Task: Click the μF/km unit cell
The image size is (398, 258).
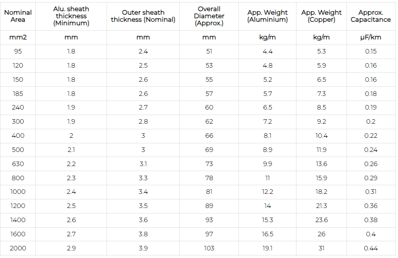Action: [x=371, y=37]
